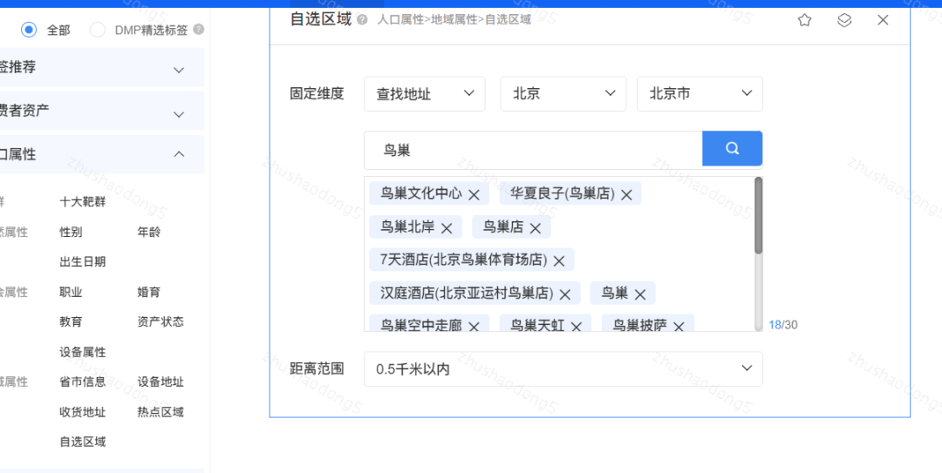The image size is (942, 473).
Task: Remove the 鸟巢文化中心 tag
Action: click(474, 194)
